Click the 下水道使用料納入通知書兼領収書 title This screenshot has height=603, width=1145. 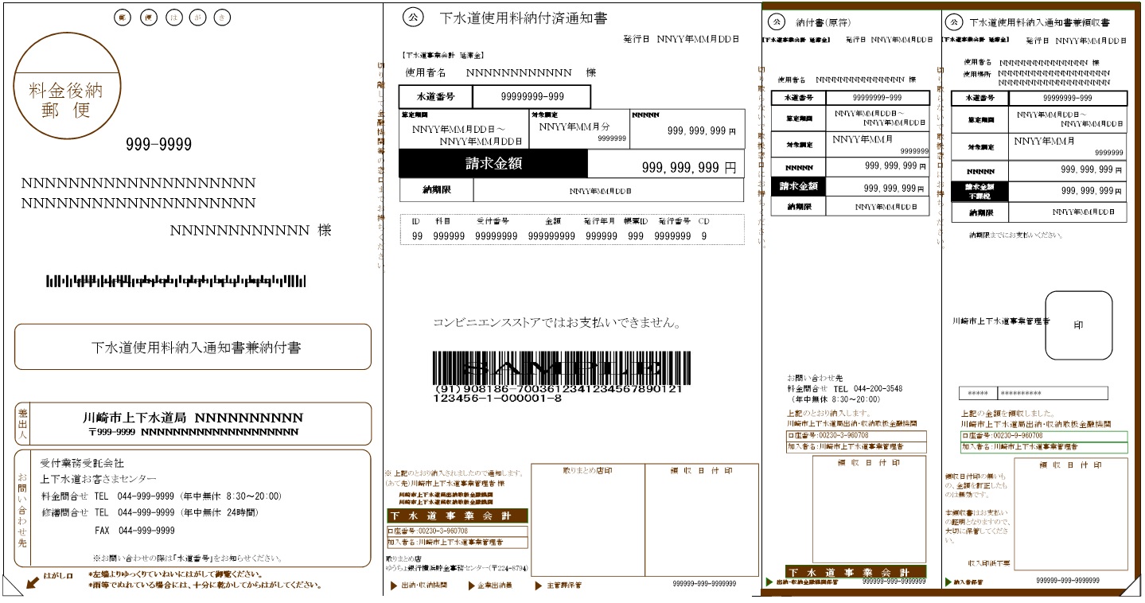point(1040,23)
